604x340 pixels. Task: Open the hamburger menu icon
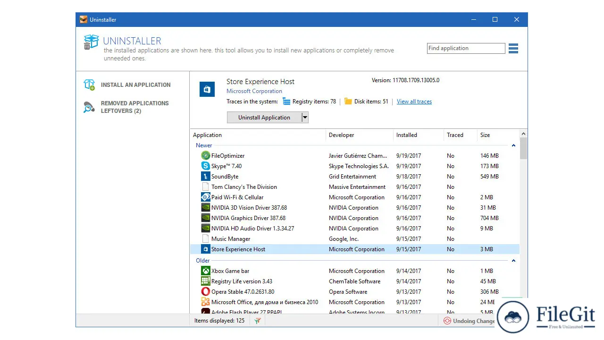click(513, 48)
